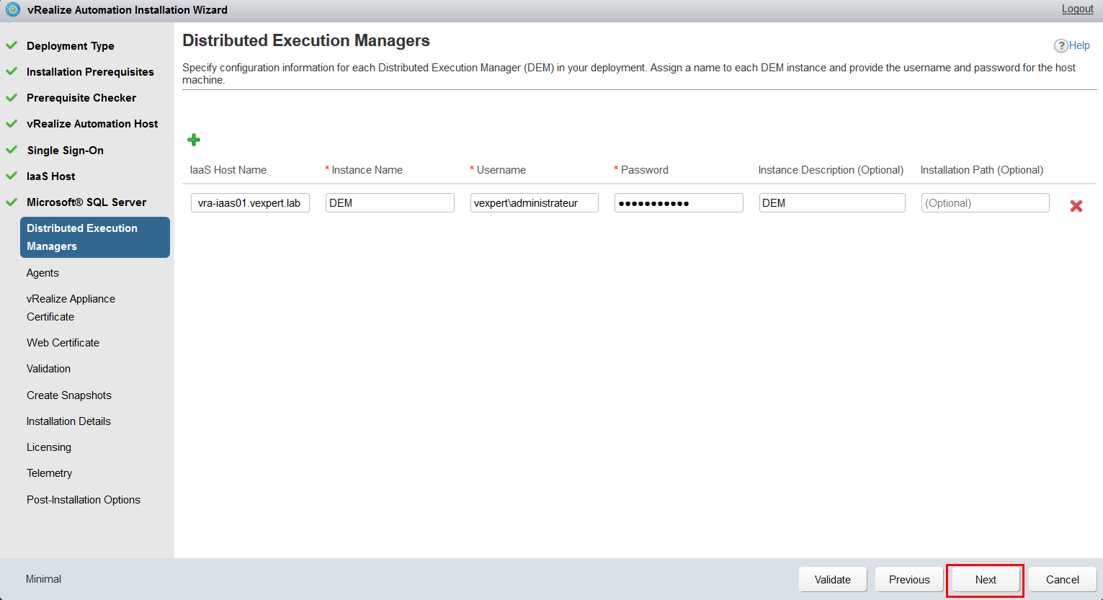Viewport: 1103px width, 600px height.
Task: Click green checkmark beside Prerequisite Checker
Action: click(x=12, y=97)
